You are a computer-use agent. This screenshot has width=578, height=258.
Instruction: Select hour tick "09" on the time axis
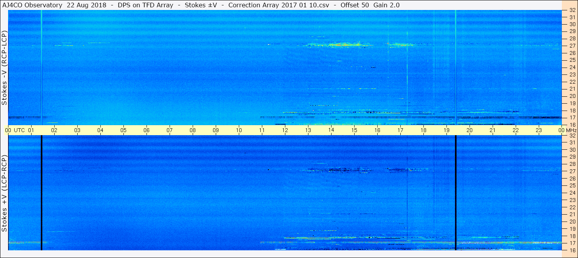(x=216, y=130)
